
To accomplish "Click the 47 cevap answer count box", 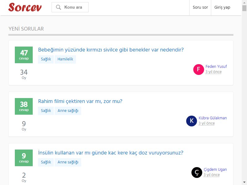I will point(24,55).
